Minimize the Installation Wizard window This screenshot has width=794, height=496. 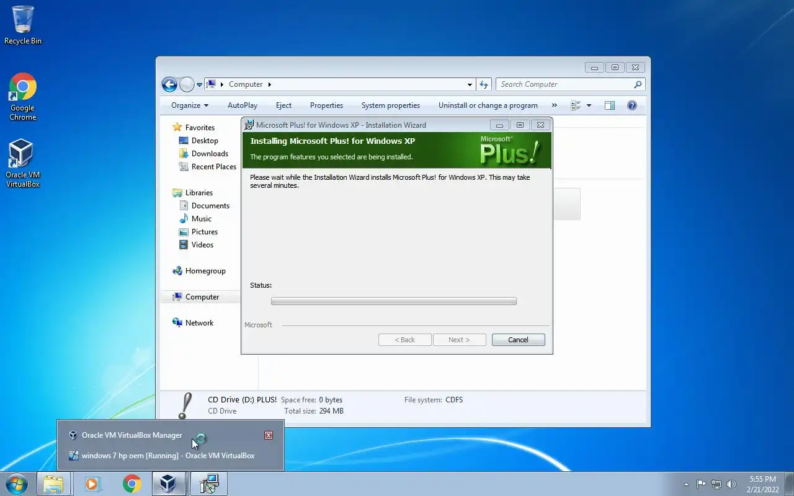(x=499, y=125)
